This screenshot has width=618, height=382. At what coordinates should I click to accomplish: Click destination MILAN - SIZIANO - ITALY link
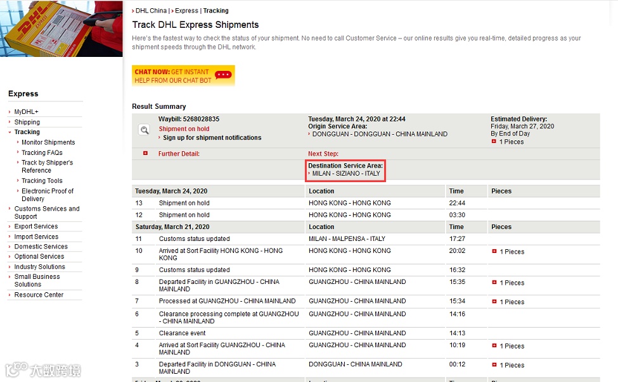[346, 173]
